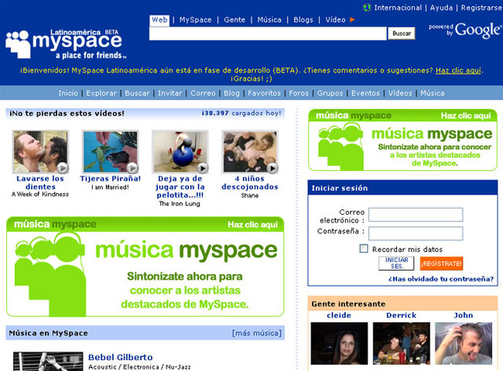
Task: Open Derrick's profile name link
Action: click(402, 315)
